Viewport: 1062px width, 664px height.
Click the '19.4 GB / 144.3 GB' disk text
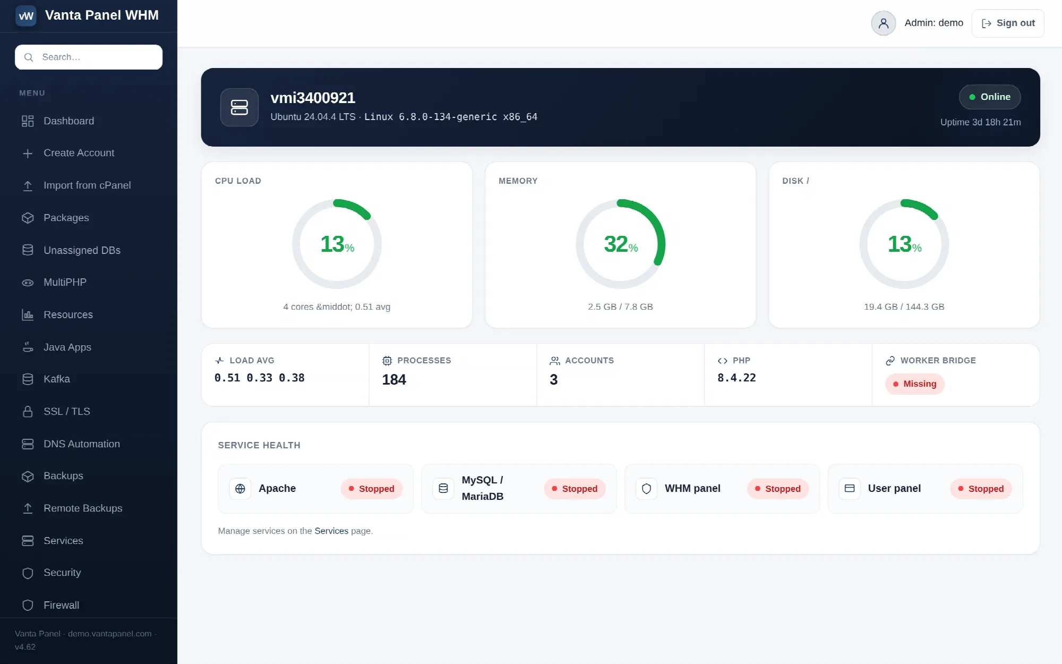(x=904, y=307)
